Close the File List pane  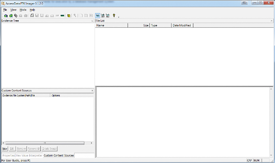click(x=271, y=21)
